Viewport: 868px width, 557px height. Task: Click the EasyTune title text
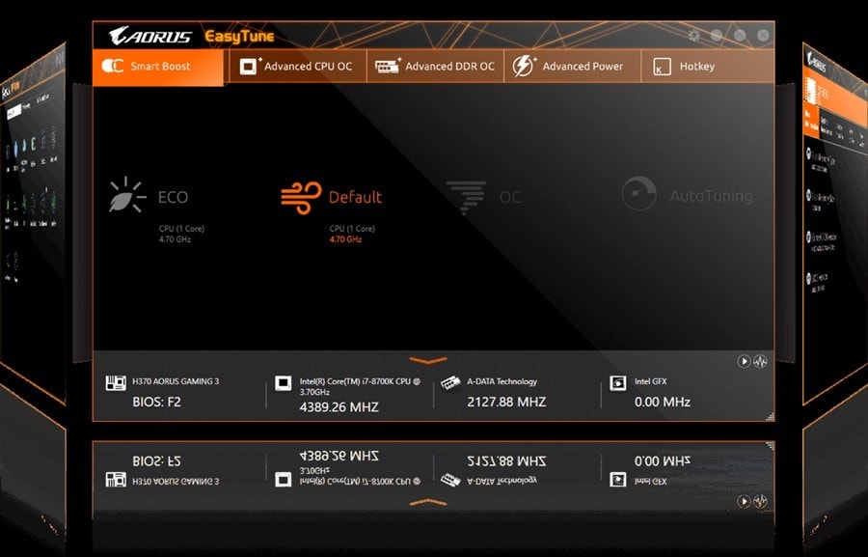pos(239,37)
